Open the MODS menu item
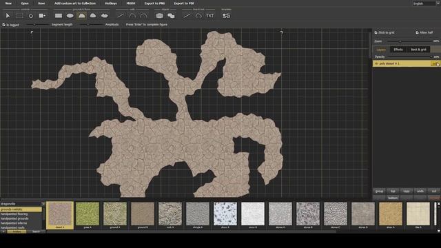441x248 pixels. point(131,3)
